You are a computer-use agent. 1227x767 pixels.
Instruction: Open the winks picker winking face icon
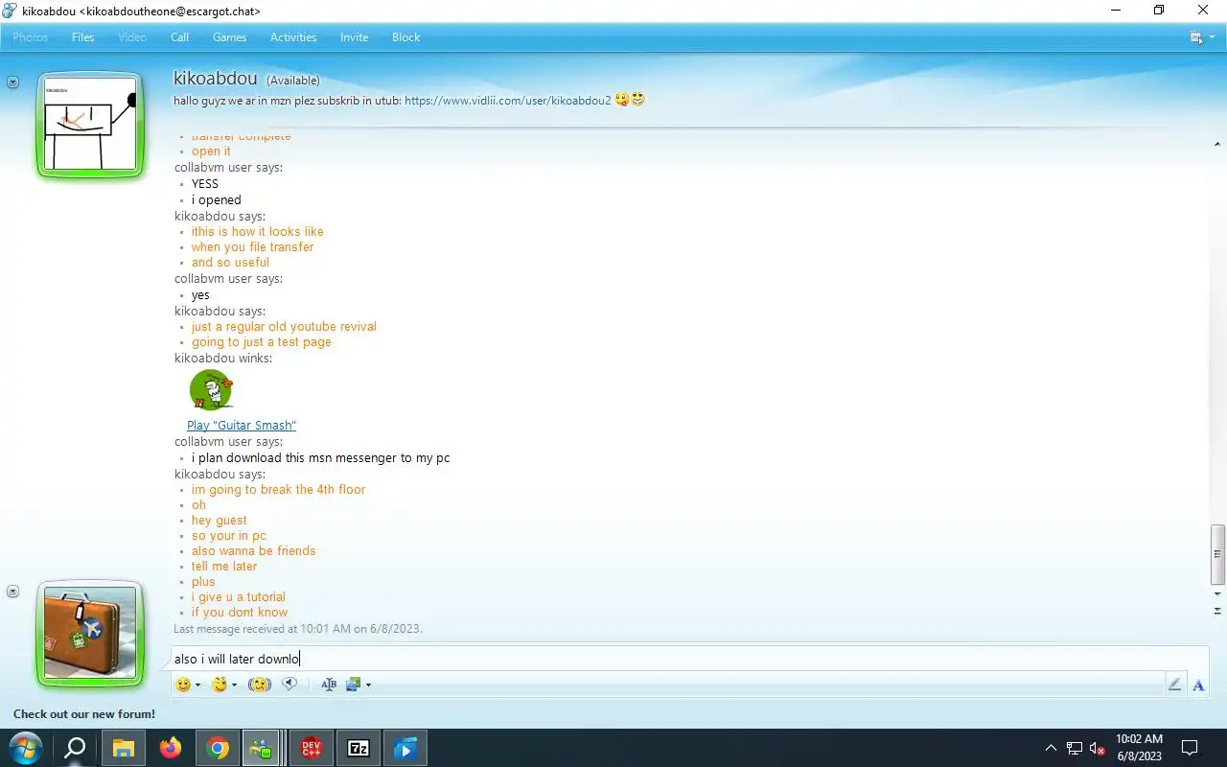(220, 685)
